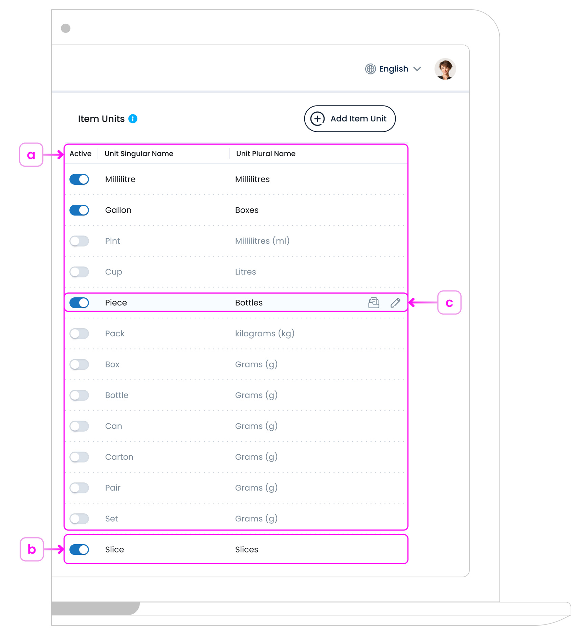Click the Unit Singular Name column header

tap(139, 154)
